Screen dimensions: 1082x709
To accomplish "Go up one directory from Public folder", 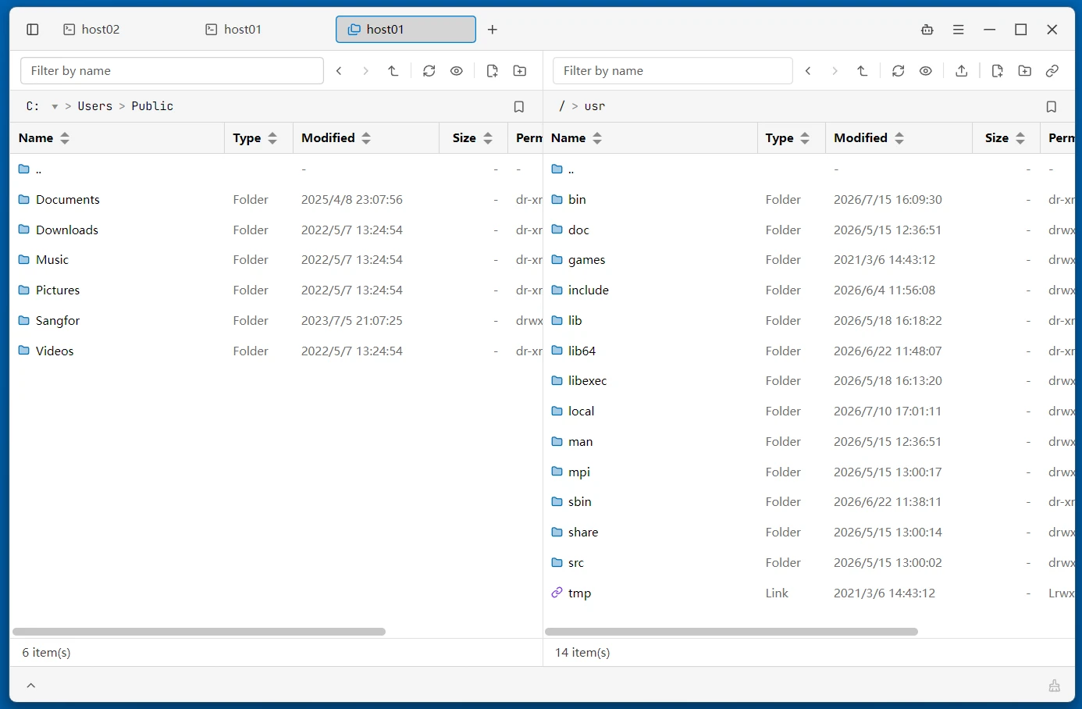I will 393,71.
